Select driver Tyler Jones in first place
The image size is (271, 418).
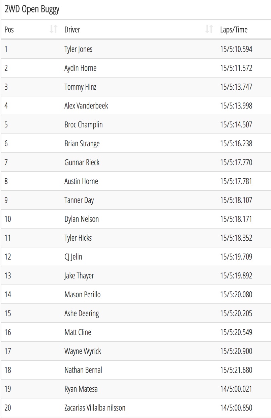pyautogui.click(x=78, y=49)
